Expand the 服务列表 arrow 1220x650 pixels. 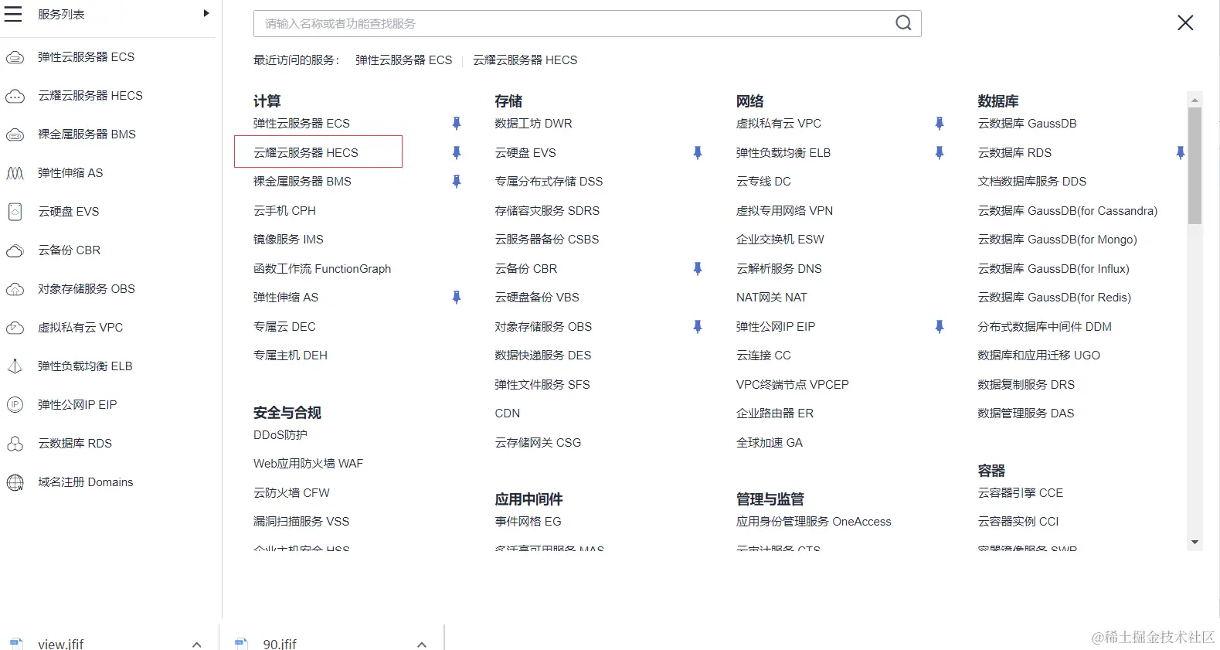point(206,13)
